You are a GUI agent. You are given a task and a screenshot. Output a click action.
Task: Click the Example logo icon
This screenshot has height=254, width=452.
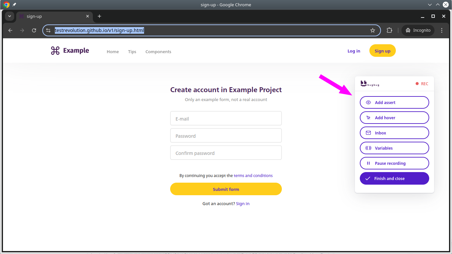pos(55,51)
